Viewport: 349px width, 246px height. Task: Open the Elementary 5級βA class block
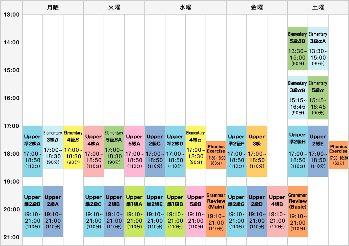click(114, 147)
